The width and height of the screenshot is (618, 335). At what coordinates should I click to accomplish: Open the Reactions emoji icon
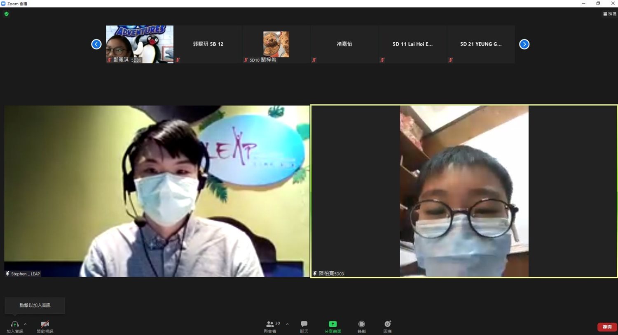pyautogui.click(x=388, y=324)
